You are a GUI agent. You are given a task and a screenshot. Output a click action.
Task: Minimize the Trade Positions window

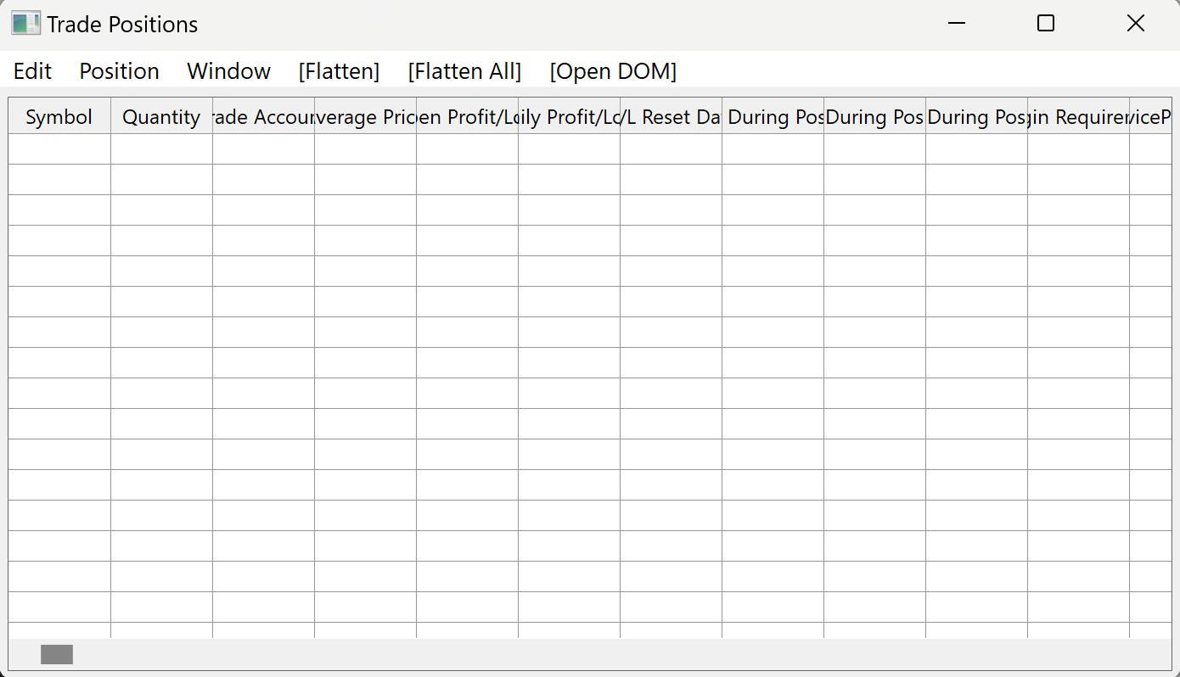pos(957,24)
